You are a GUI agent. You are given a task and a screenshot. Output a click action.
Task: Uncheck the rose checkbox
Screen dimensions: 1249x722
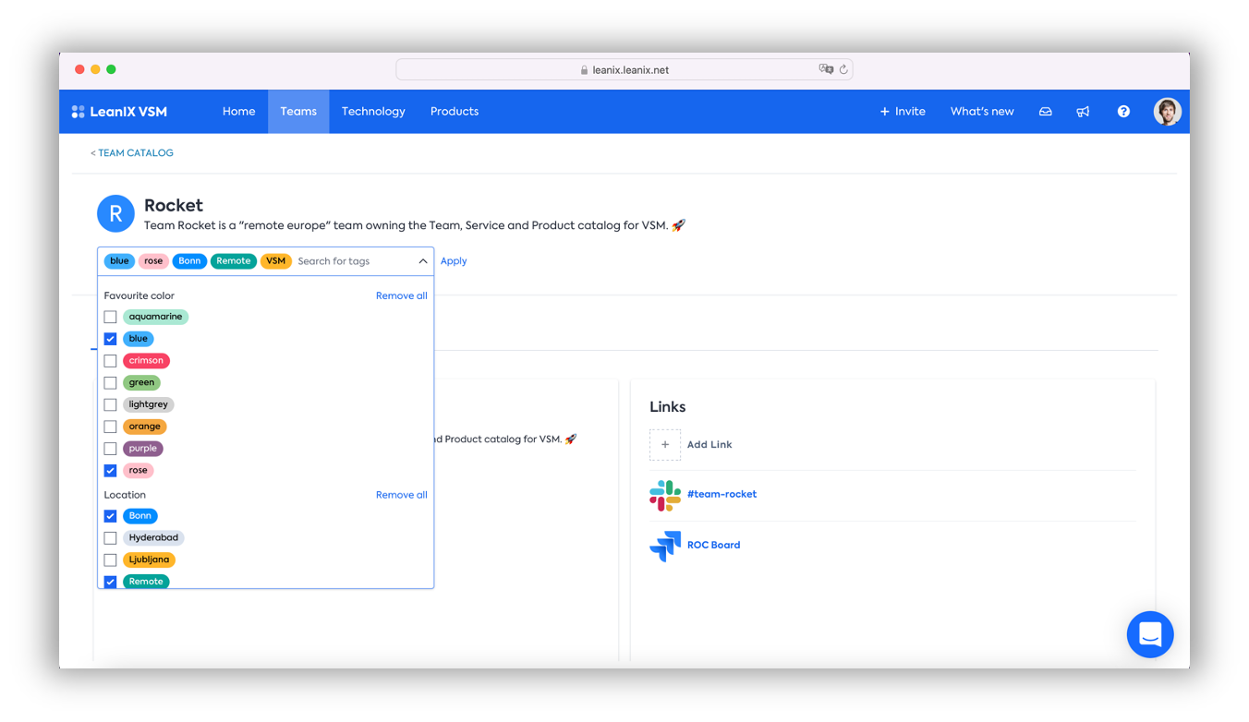(111, 471)
